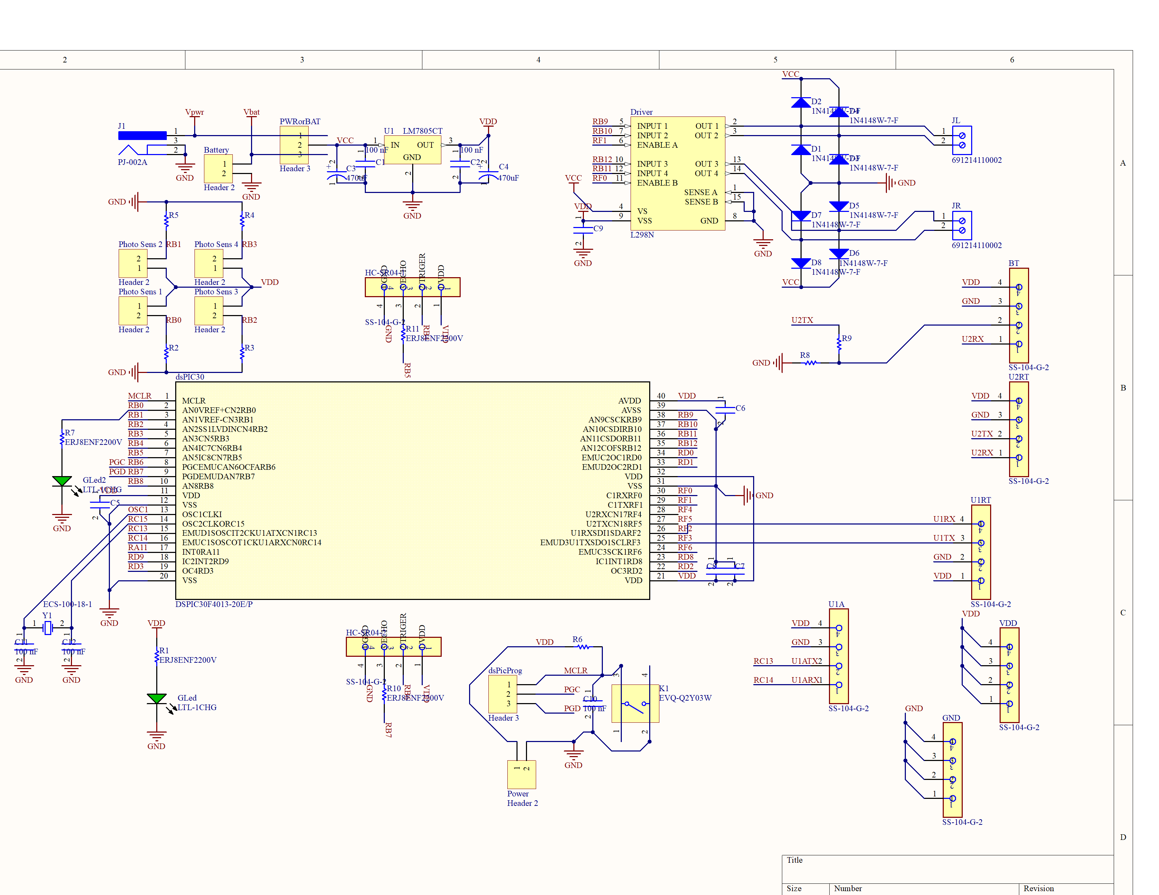Click the Title field in title block
This screenshot has height=895, width=1159.
point(947,869)
